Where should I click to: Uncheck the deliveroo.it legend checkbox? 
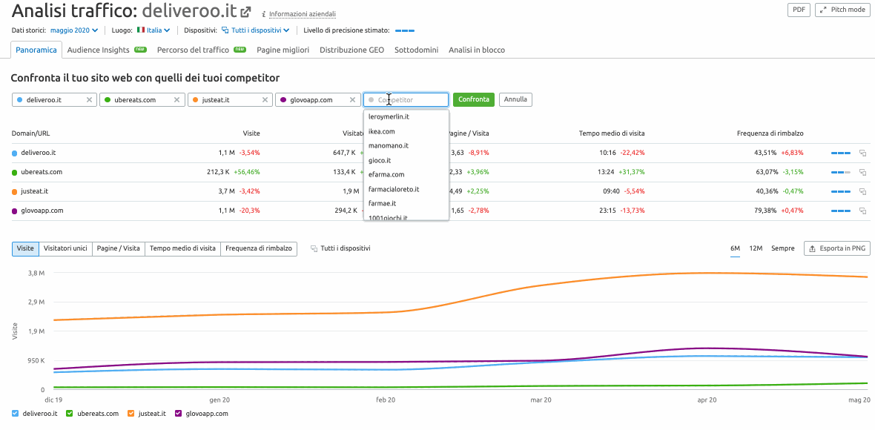15,414
